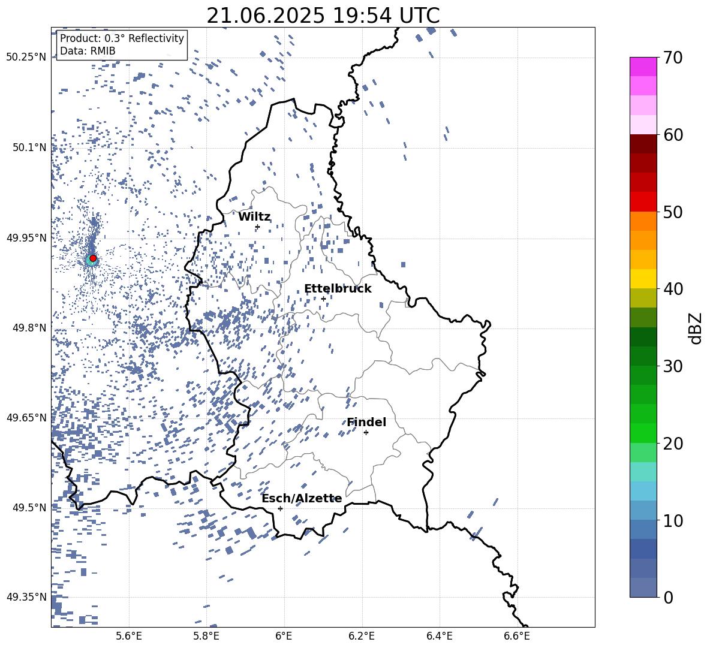The image size is (710, 648).
Task: Click the Wiltz station cross marker
Action: click(x=257, y=227)
